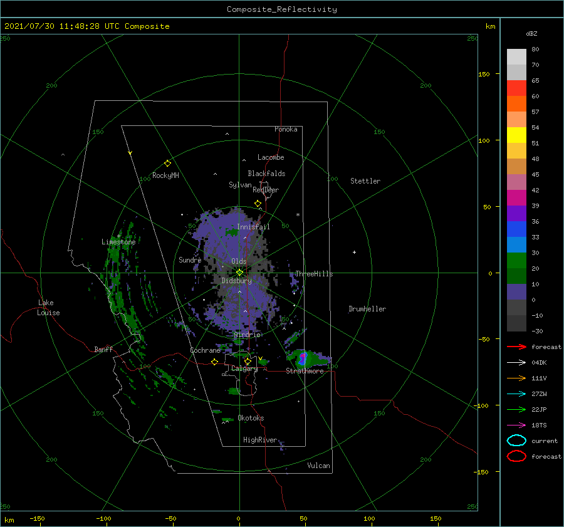Click the white plus marker east of ThreeHills
The image size is (564, 527).
(x=354, y=252)
